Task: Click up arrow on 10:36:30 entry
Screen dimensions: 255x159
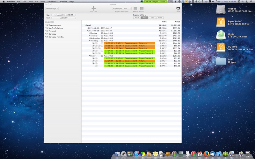Action: point(99,46)
